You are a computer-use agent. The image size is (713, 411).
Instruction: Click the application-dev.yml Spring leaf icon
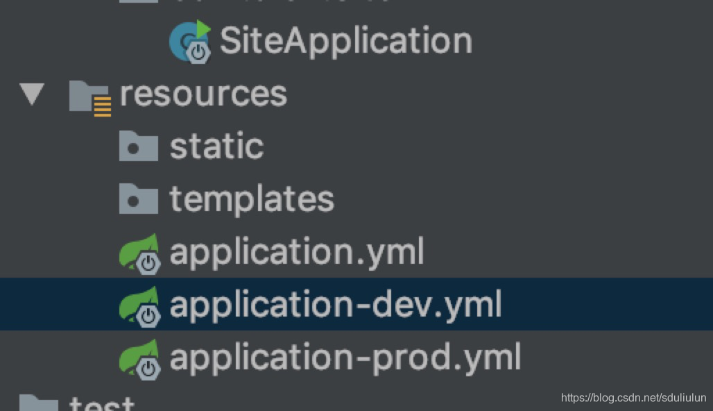click(139, 307)
